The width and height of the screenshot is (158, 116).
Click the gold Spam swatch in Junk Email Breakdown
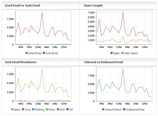click(12, 109)
